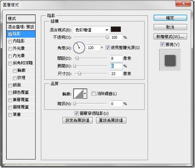Click the noise percent field showing 0
Image resolution: width=195 pixels, height=168 pixels.
[x=116, y=104]
